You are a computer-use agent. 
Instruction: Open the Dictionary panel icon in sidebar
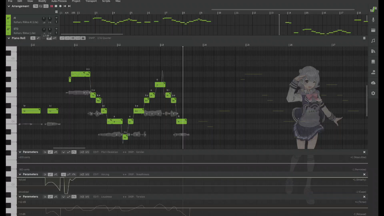tap(373, 62)
